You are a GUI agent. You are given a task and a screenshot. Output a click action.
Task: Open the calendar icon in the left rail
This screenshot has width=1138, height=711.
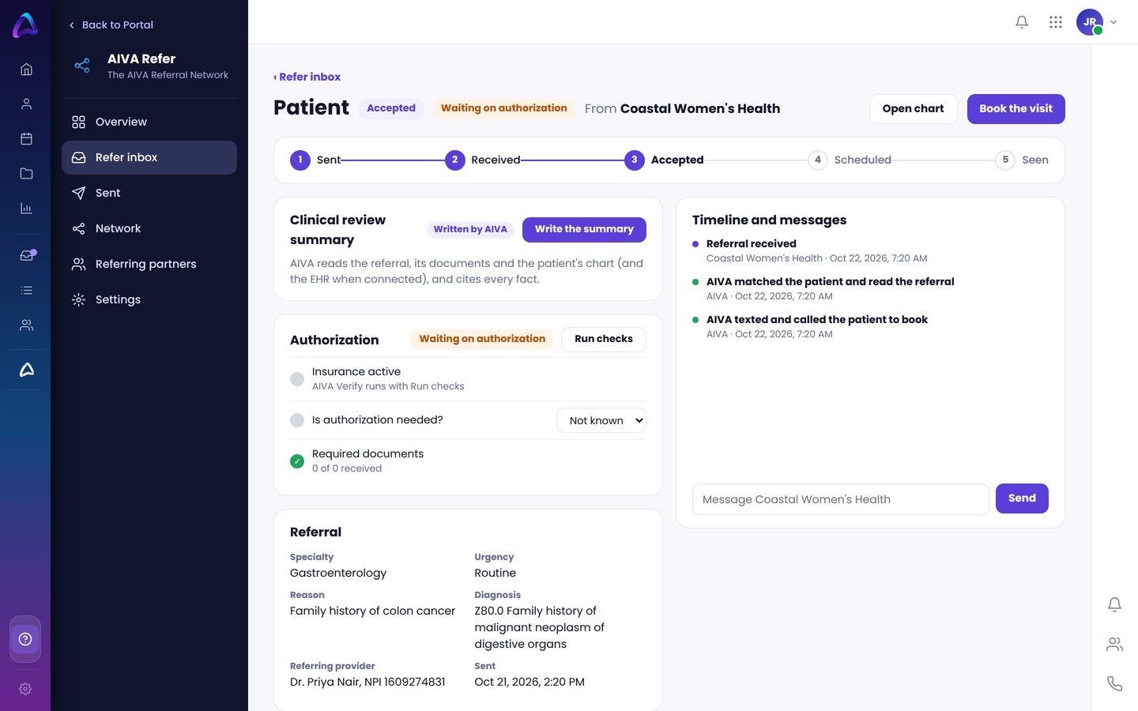(26, 139)
